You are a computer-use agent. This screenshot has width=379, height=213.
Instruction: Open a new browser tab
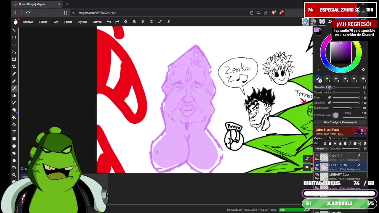67,4
